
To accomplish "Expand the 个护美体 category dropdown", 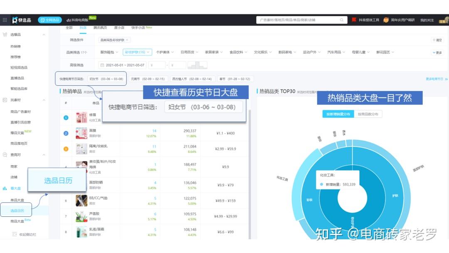I will [165, 52].
